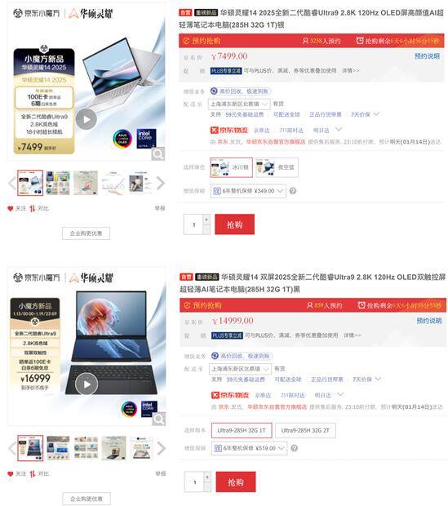The image size is (448, 506).
Task: Click the 对比 compare icon for second product
Action: coord(33,473)
